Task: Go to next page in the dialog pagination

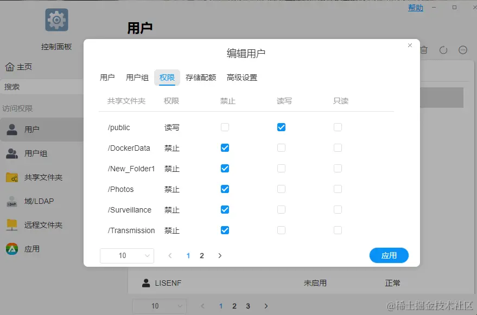Action: [x=220, y=256]
